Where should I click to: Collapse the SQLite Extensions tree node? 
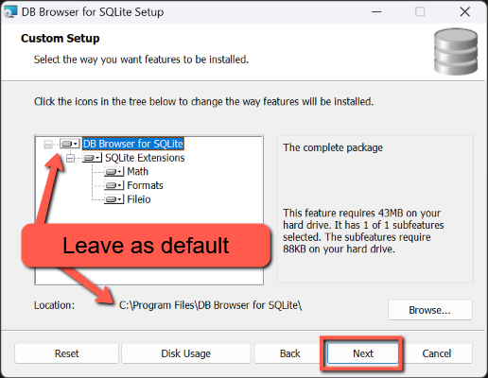(x=70, y=158)
